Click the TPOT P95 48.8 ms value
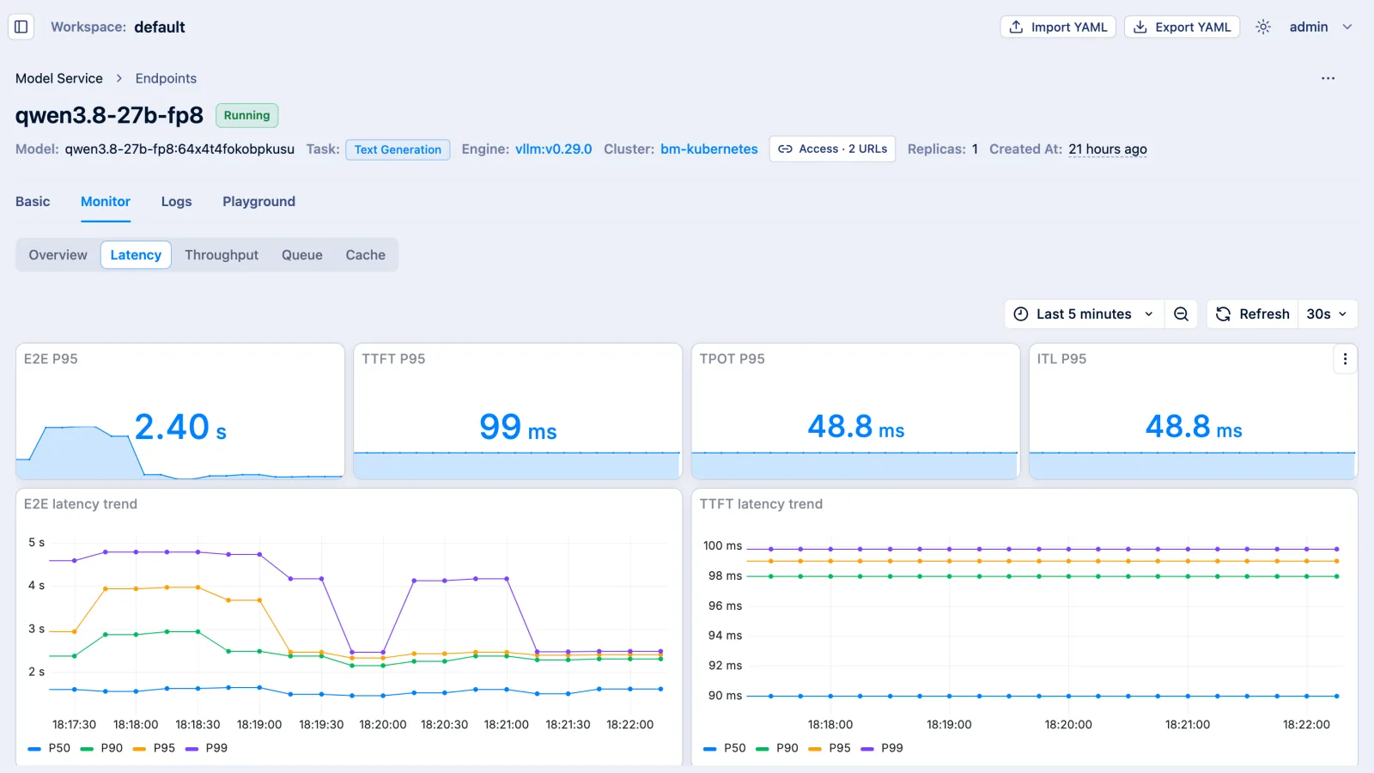The image size is (1374, 773). pos(856,427)
